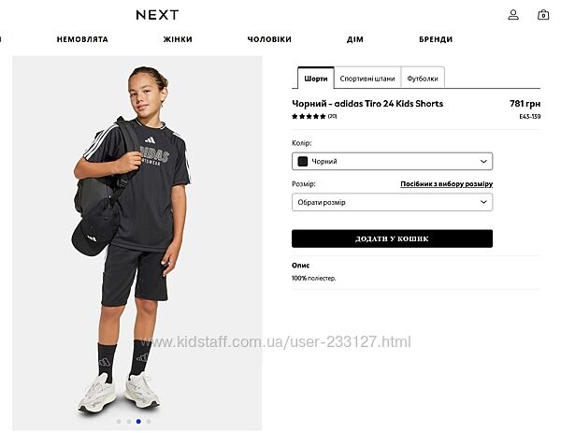Open the БРЕНДИ menu
561x433 pixels.
click(x=436, y=39)
